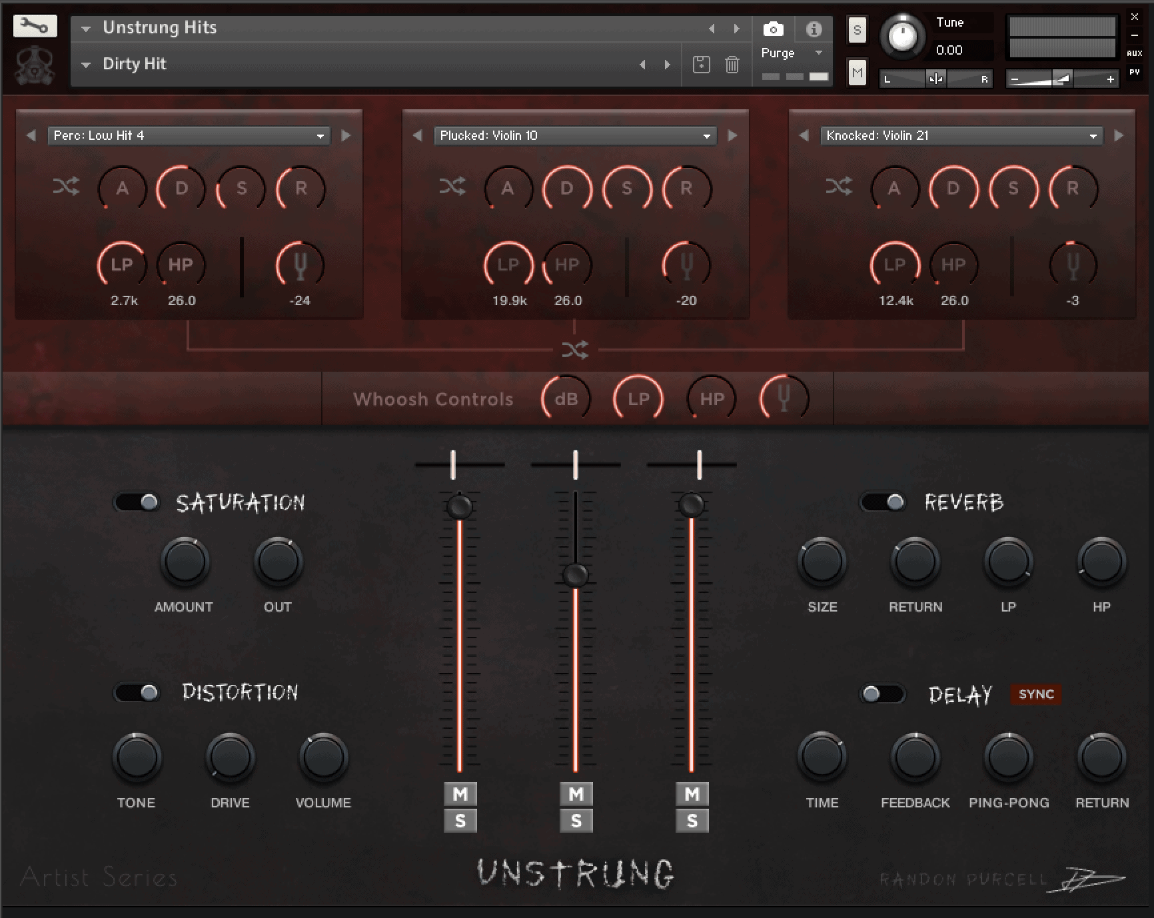Click the LP knob showing 2.7k

(x=121, y=265)
